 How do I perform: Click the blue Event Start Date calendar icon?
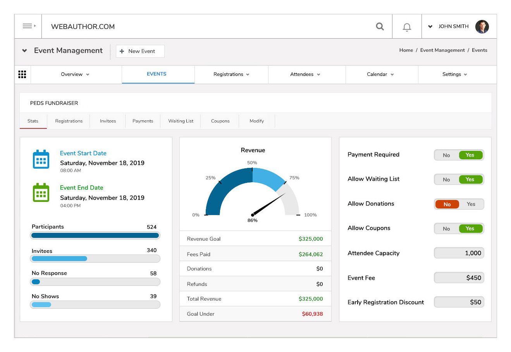(41, 159)
